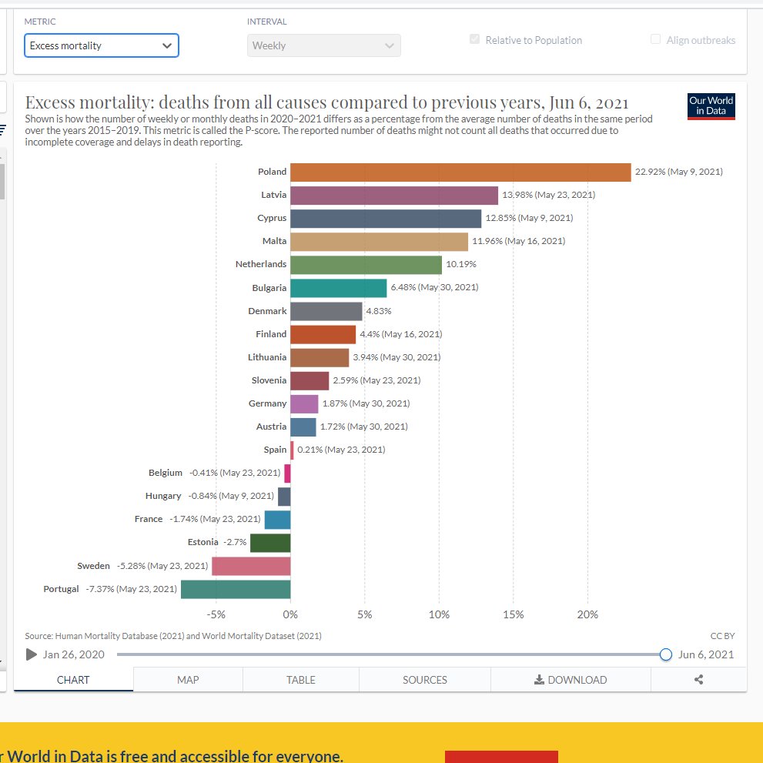Image resolution: width=763 pixels, height=763 pixels.
Task: Click the Portugal bar
Action: coord(236,589)
